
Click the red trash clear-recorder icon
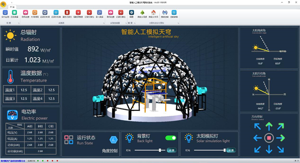coord(67,13)
